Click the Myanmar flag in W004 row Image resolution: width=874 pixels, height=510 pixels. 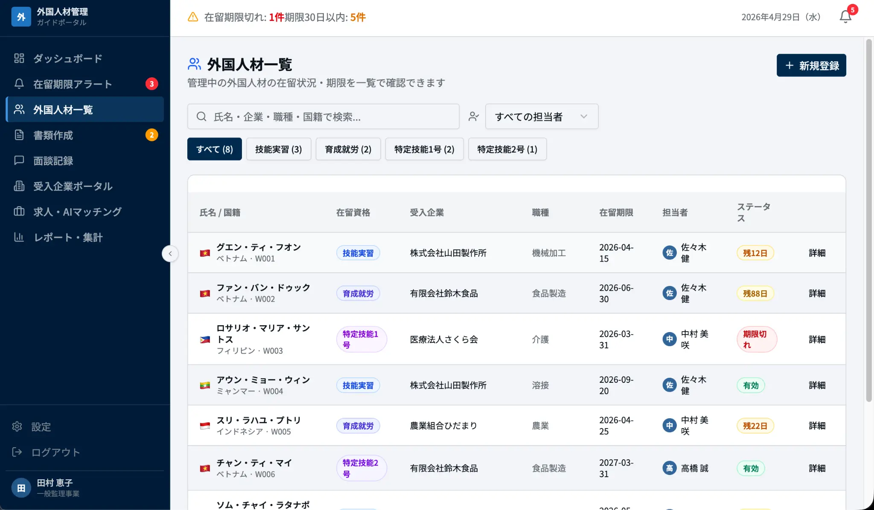click(205, 385)
